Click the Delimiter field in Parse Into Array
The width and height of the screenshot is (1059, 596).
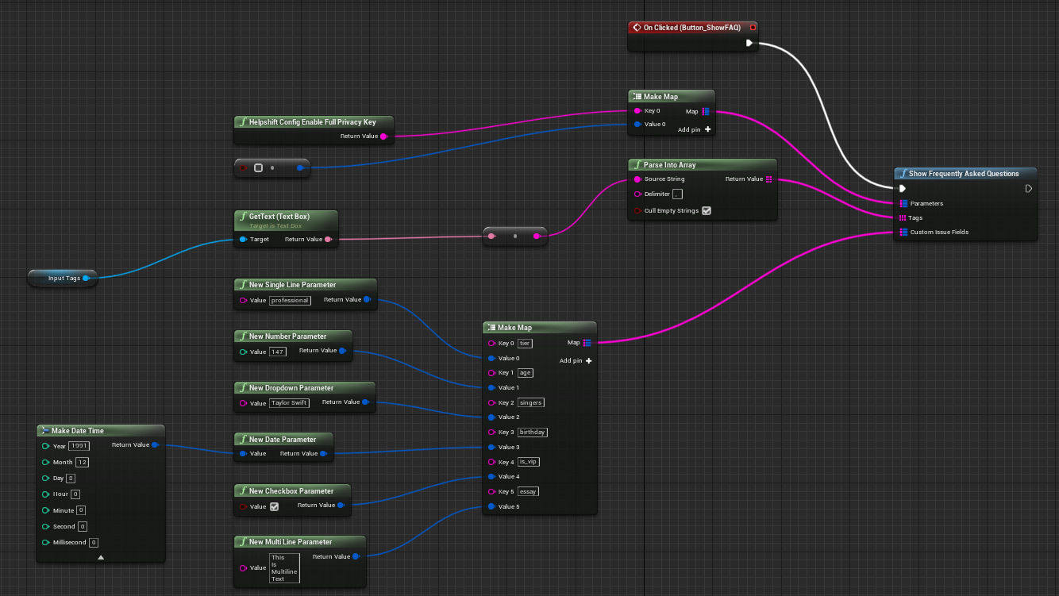[x=677, y=194]
